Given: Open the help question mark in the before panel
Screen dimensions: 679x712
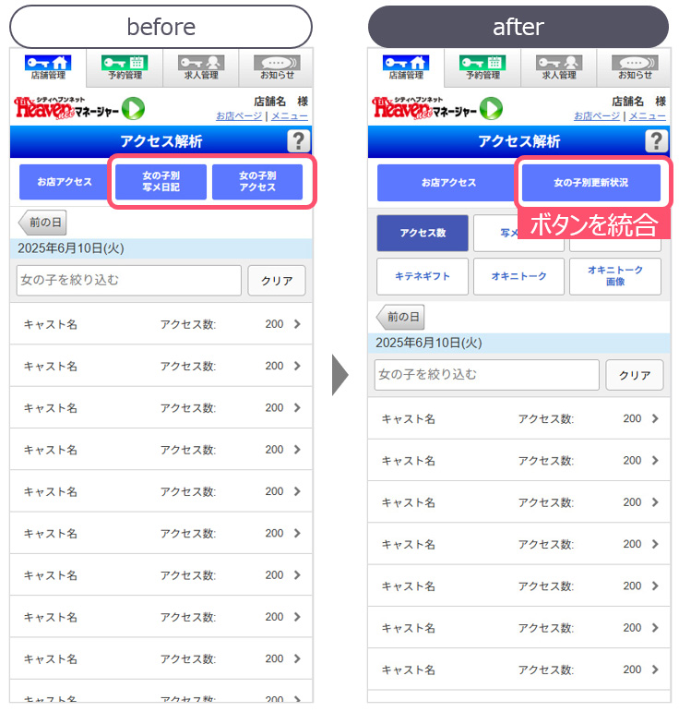Looking at the screenshot, I should (299, 140).
